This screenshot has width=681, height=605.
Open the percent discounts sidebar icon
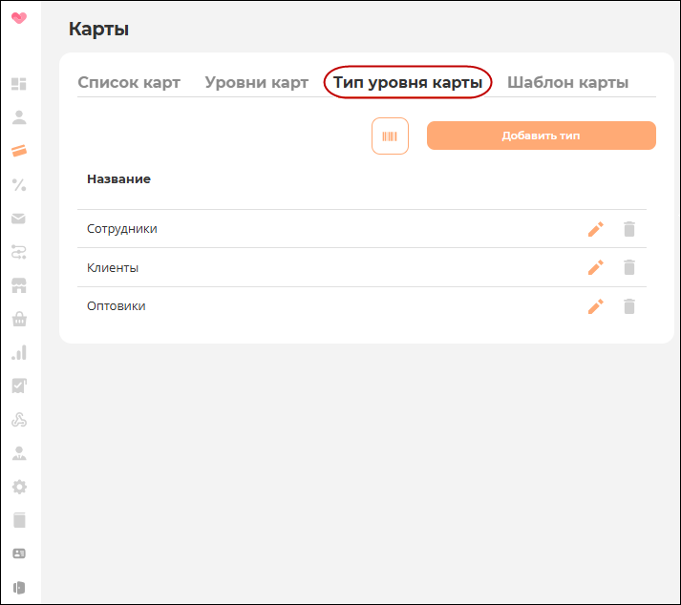point(19,185)
